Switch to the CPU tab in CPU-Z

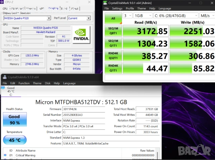pos(5,8)
